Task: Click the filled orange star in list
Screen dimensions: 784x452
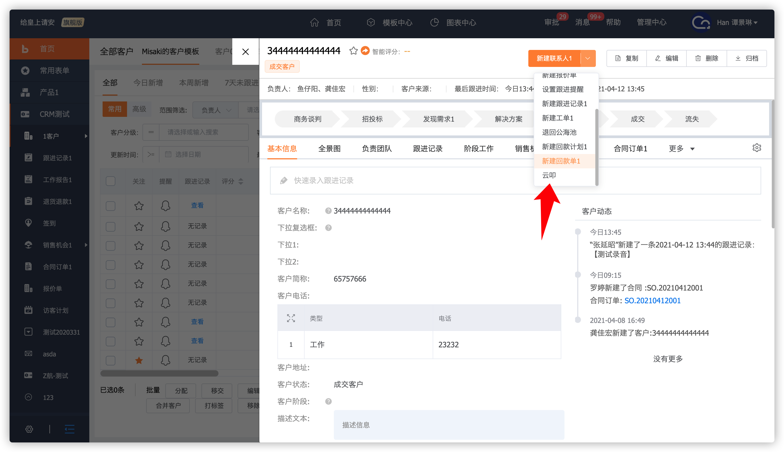Action: pyautogui.click(x=139, y=360)
